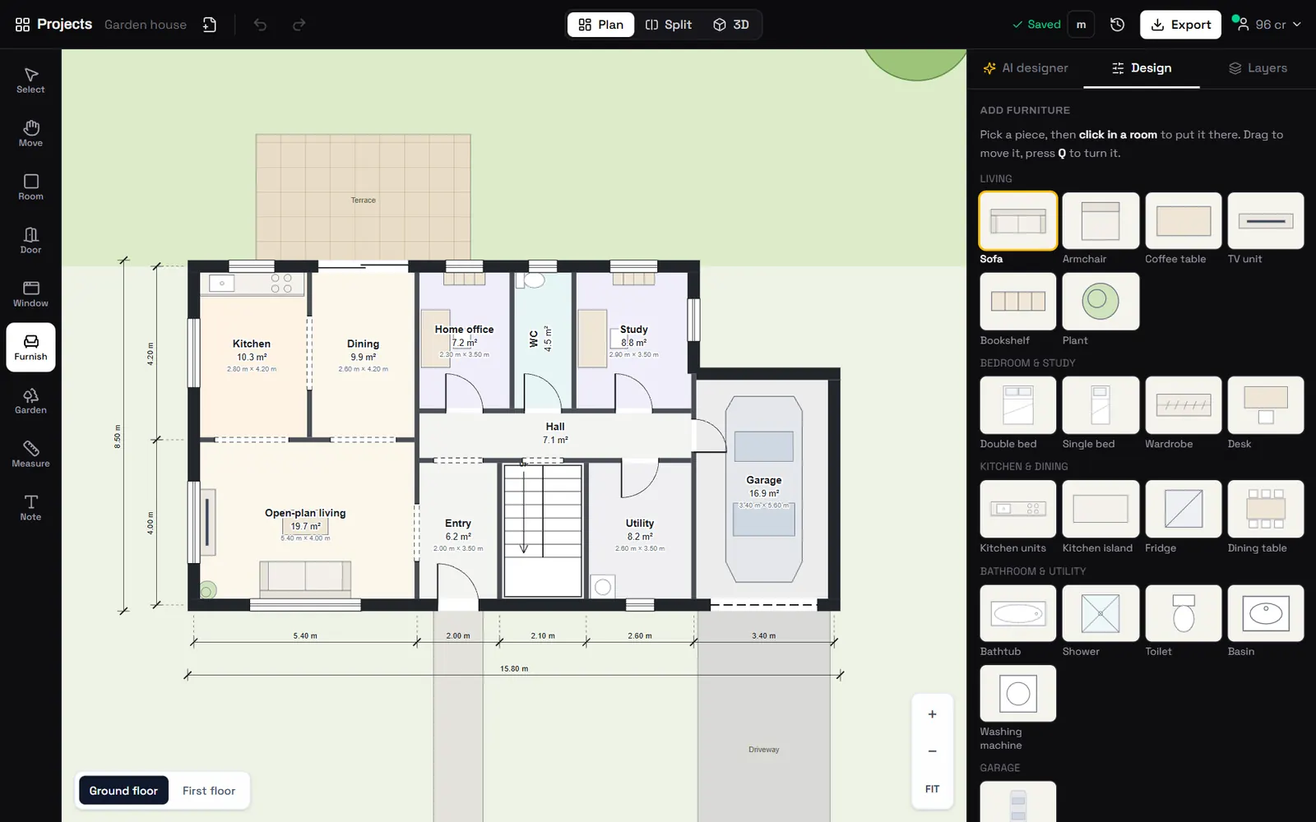Screen dimensions: 1316x822
Task: Zoom out with the minus button
Action: 932,751
